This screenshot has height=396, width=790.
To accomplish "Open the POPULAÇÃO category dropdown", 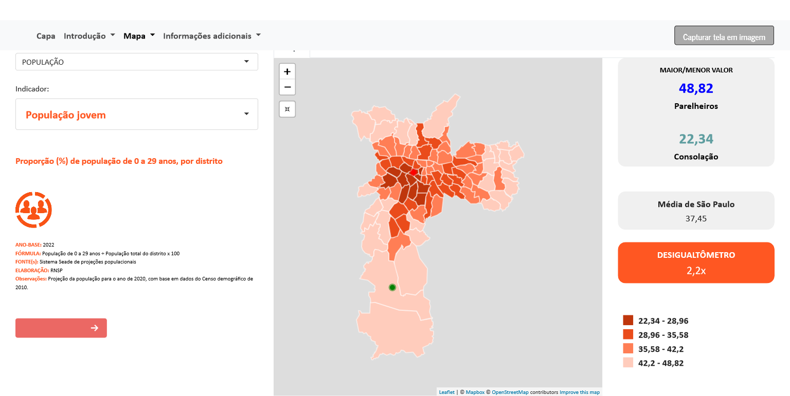I will [136, 62].
